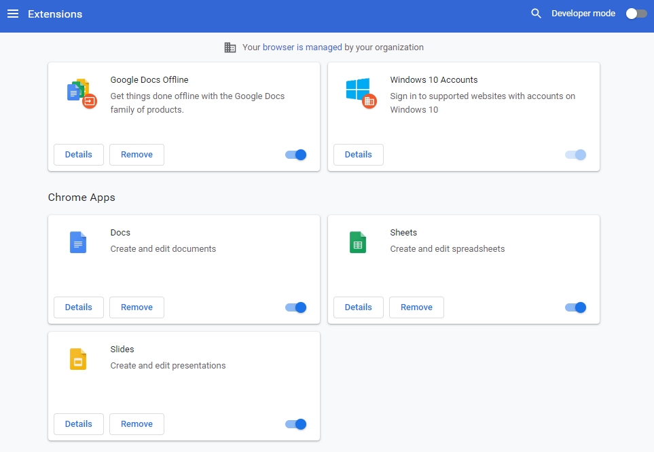Turn off the Docs app toggle

point(295,307)
